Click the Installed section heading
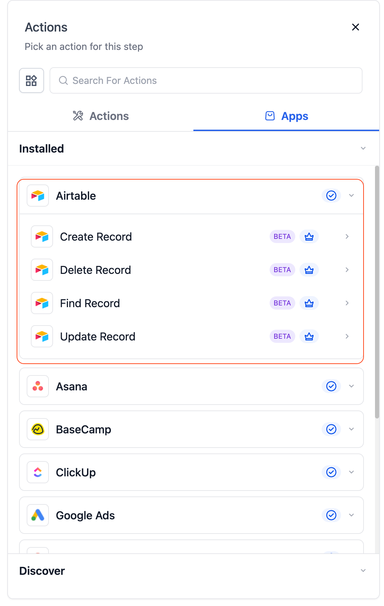This screenshot has width=384, height=606. (42, 148)
